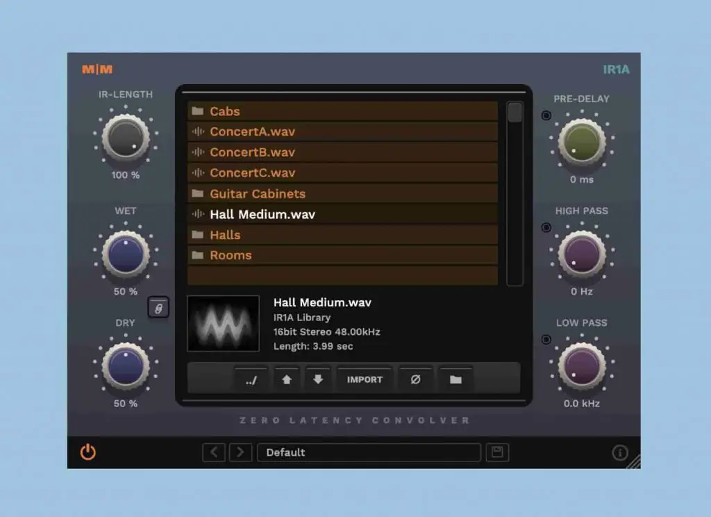Select previous IR with up arrow
This screenshot has width=711, height=517.
(x=287, y=379)
